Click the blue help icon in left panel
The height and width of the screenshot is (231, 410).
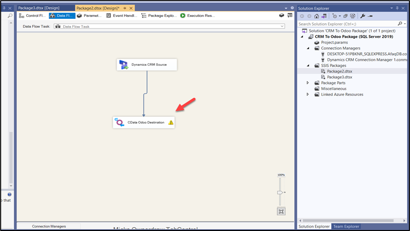(x=9, y=195)
